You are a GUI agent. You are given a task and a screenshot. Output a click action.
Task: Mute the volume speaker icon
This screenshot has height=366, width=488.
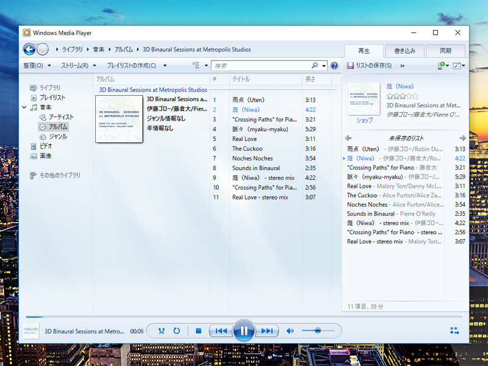290,331
